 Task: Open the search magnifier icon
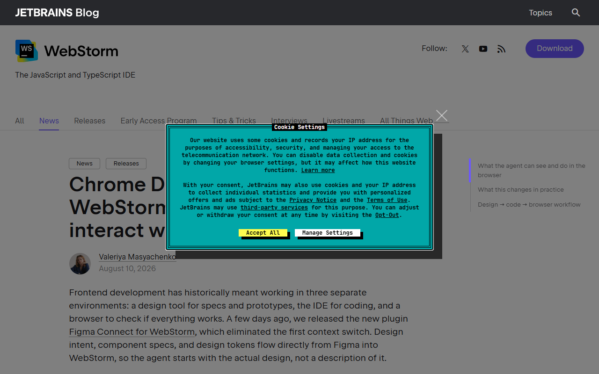[x=576, y=13]
